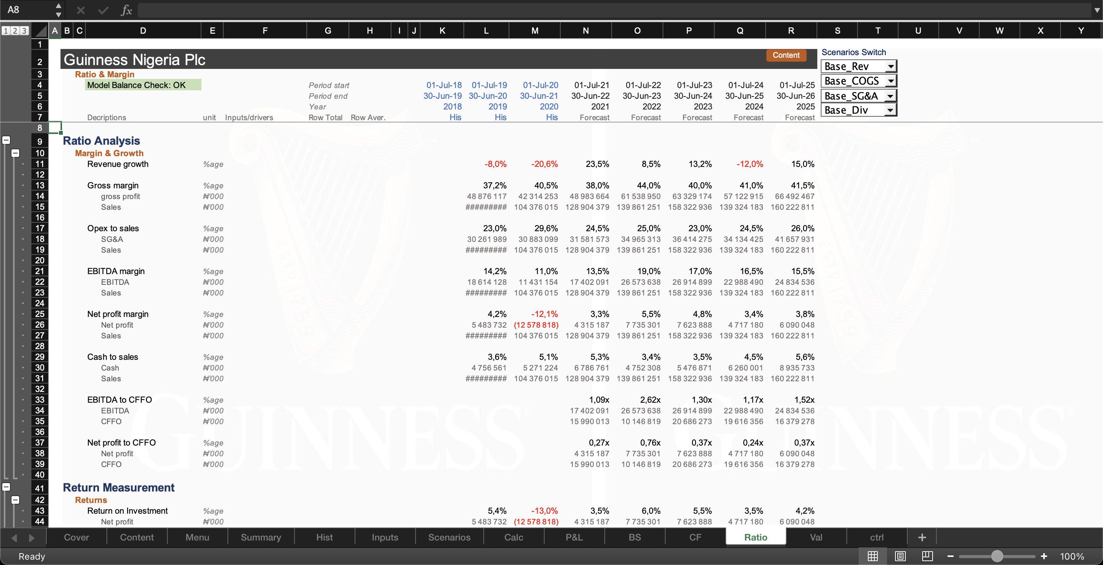This screenshot has width=1103, height=565.
Task: Switch to the Cover sheet tab
Action: click(76, 537)
